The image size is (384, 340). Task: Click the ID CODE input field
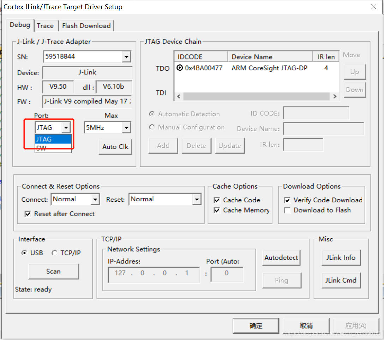316,113
